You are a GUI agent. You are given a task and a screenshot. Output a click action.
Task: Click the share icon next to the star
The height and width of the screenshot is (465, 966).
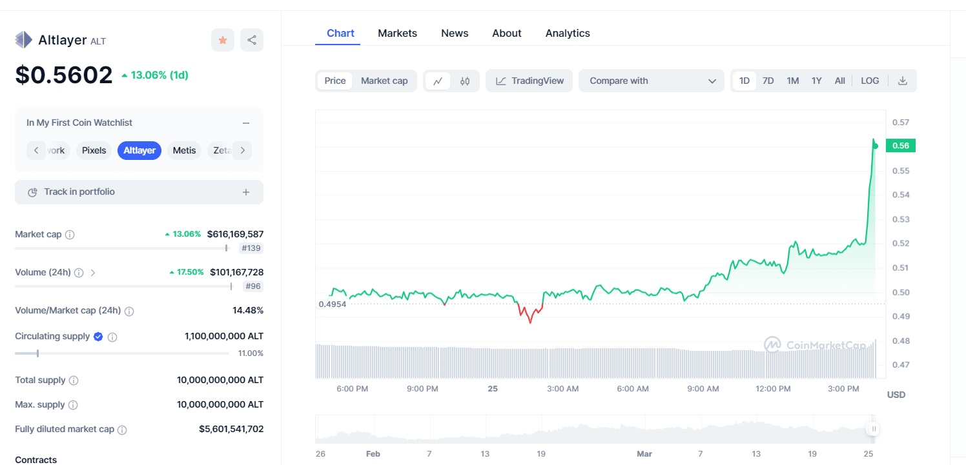point(251,39)
